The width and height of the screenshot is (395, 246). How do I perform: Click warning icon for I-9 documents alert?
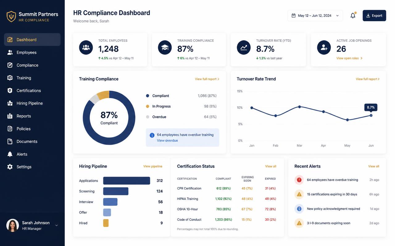point(299,223)
